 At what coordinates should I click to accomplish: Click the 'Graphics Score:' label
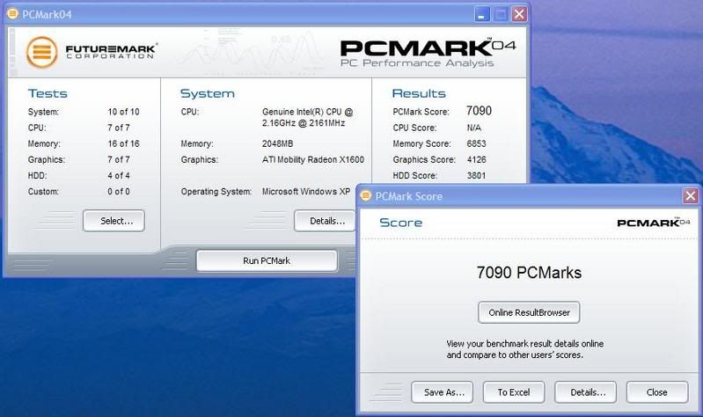pos(424,159)
